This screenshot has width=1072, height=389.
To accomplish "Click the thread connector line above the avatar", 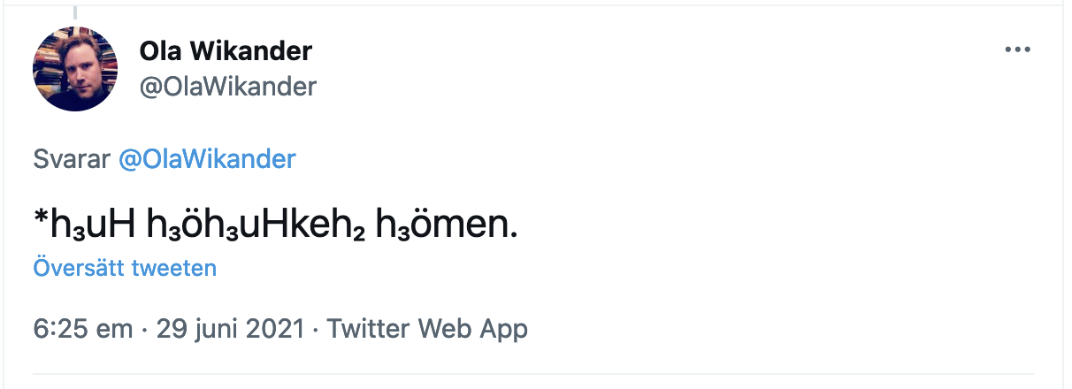I will [x=75, y=13].
